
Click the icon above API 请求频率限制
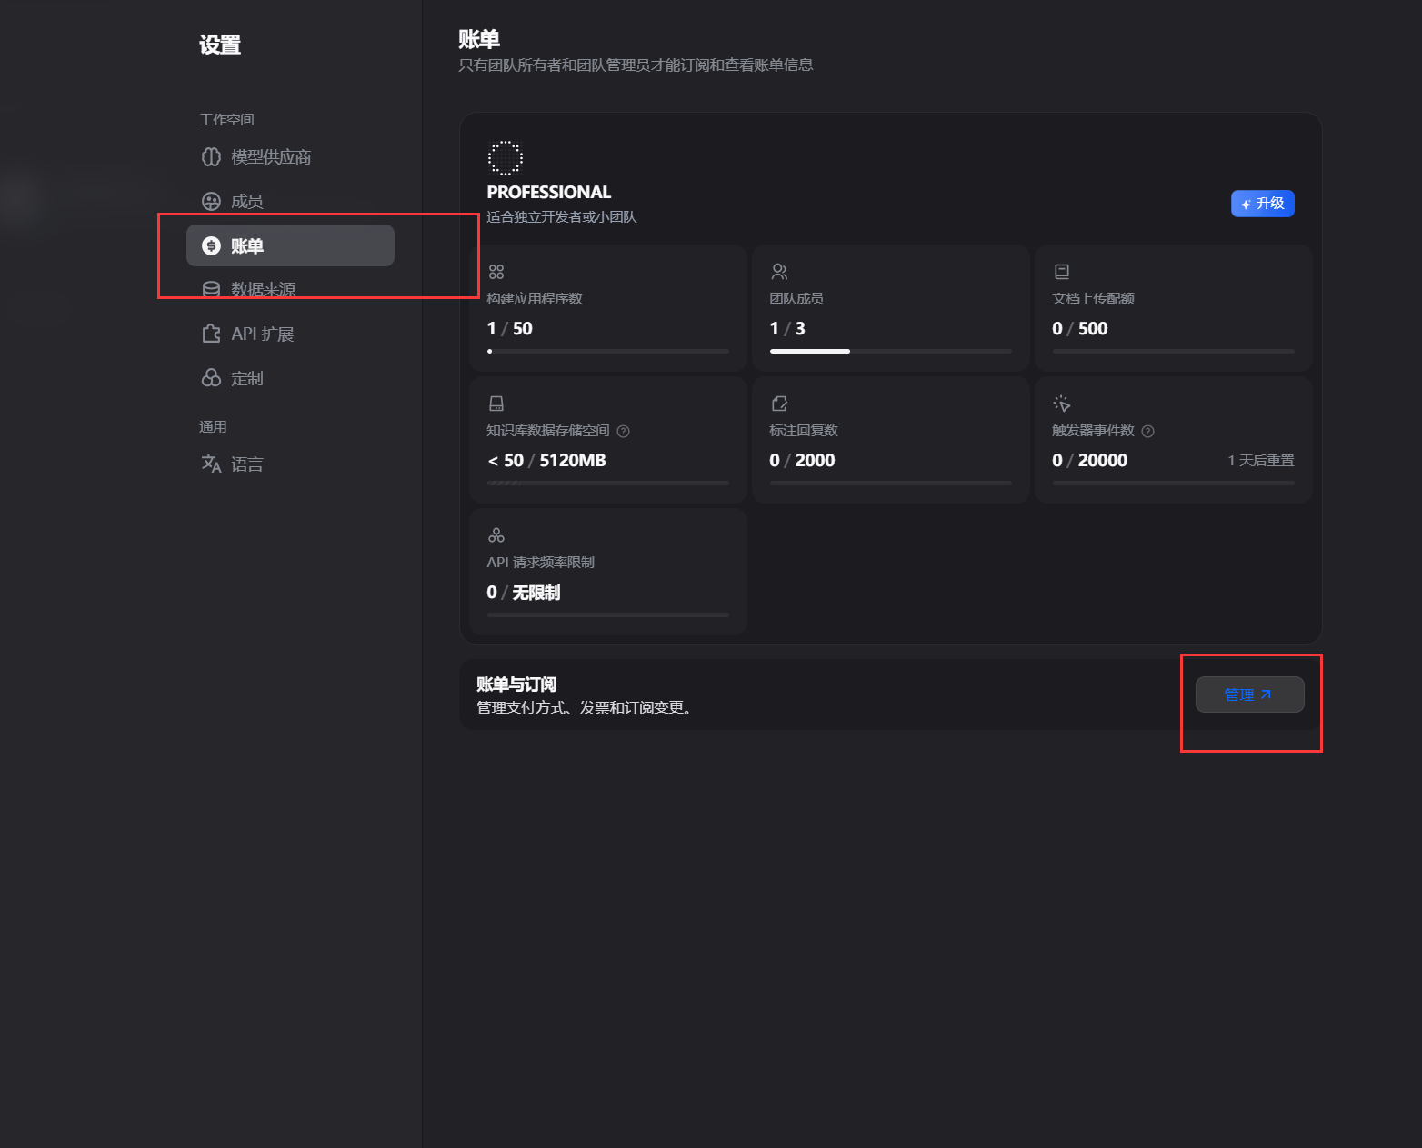tap(496, 535)
